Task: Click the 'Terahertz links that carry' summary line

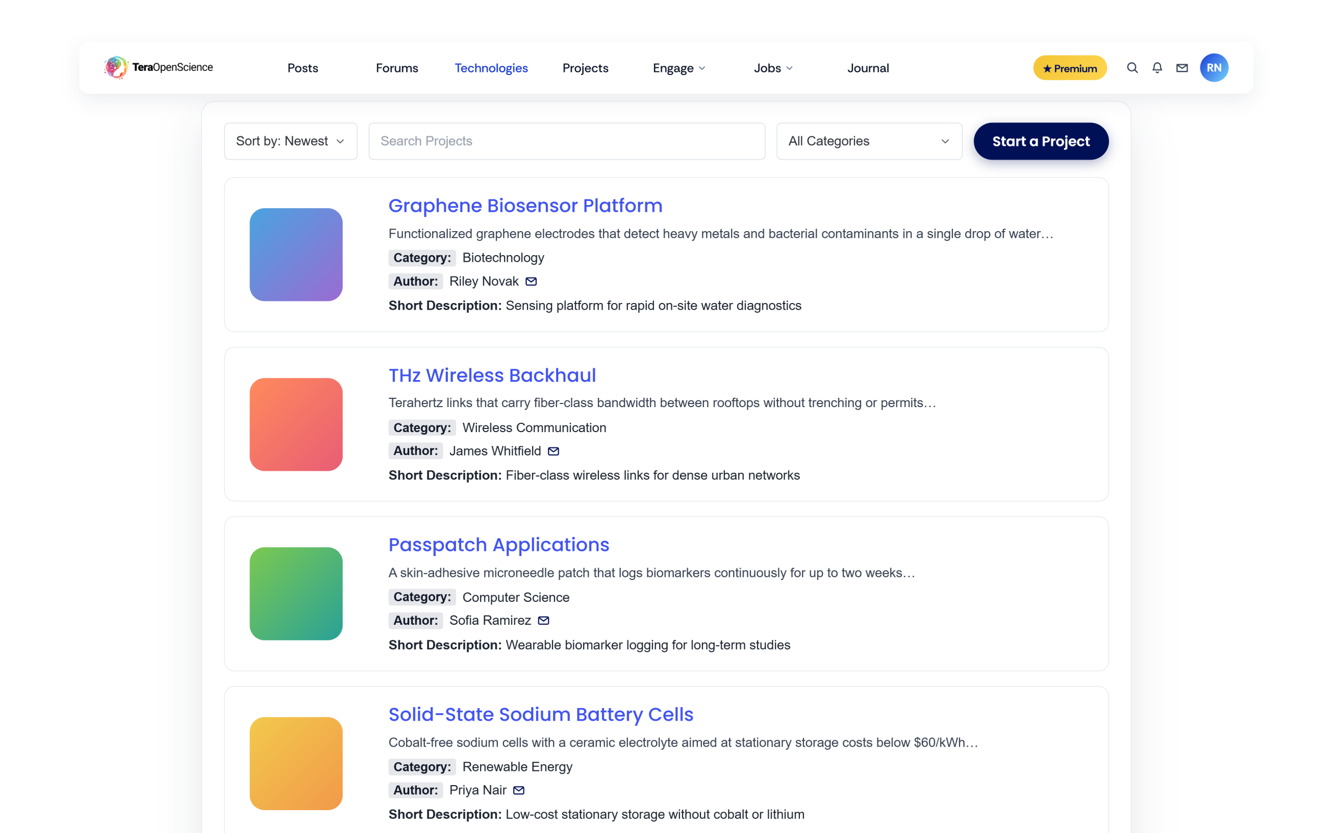Action: pyautogui.click(x=662, y=403)
